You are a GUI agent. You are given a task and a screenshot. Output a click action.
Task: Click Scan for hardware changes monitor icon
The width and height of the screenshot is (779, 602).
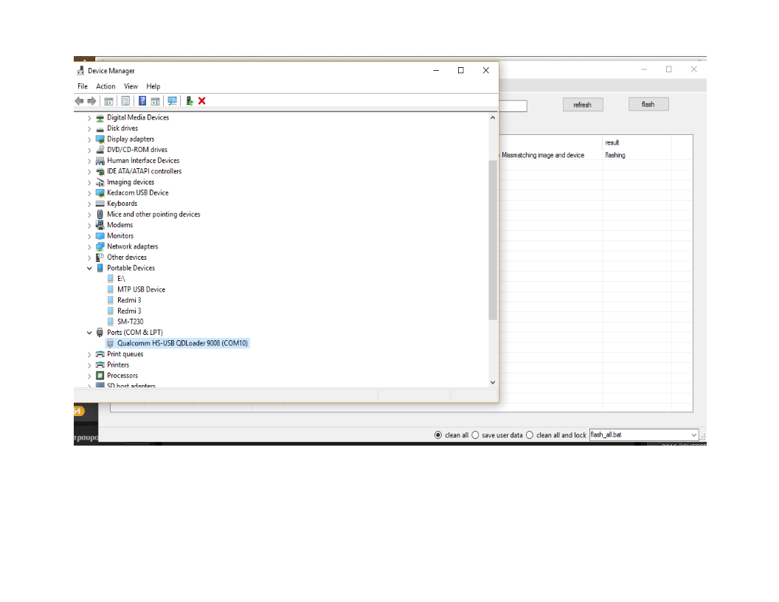pyautogui.click(x=172, y=101)
